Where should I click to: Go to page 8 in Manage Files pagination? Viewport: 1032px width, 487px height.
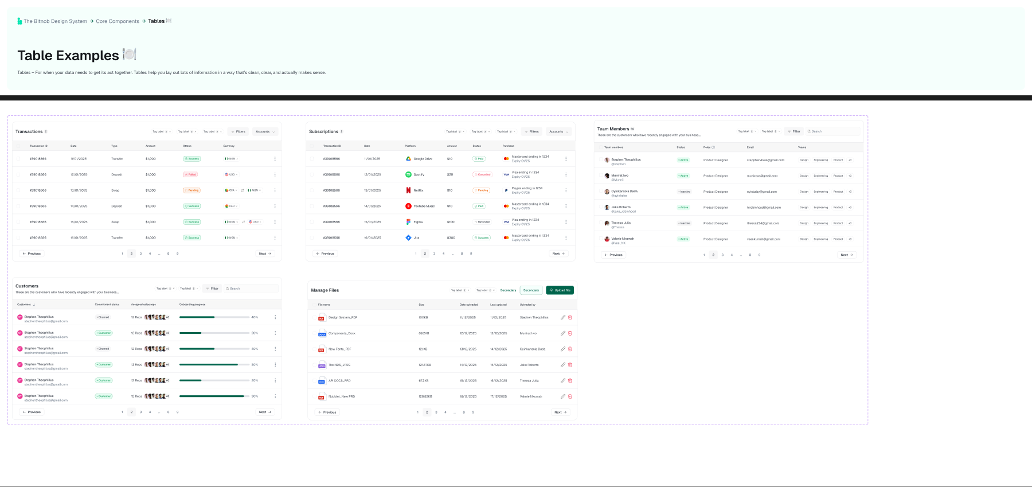464,412
